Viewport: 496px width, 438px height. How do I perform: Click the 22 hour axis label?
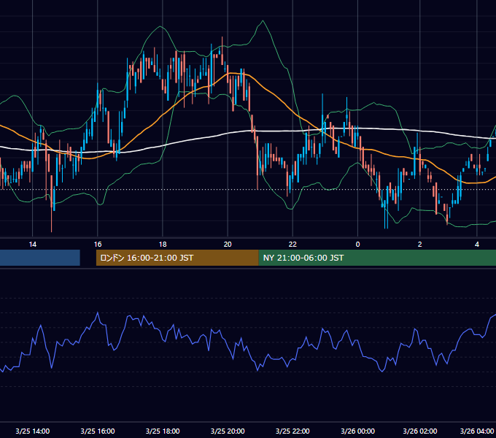[x=292, y=245]
